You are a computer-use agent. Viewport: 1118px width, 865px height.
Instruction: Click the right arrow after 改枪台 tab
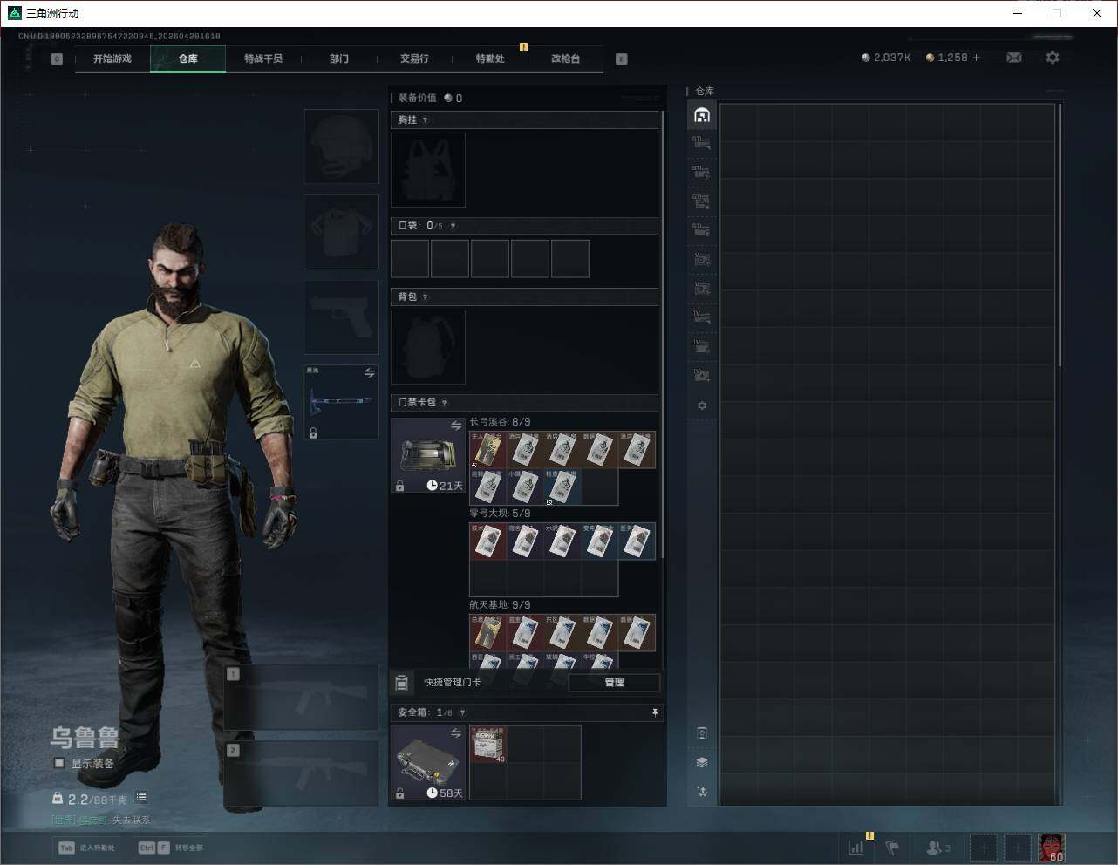click(622, 59)
